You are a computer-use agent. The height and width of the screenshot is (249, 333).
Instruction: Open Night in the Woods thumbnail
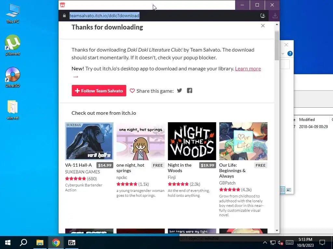[192, 141]
